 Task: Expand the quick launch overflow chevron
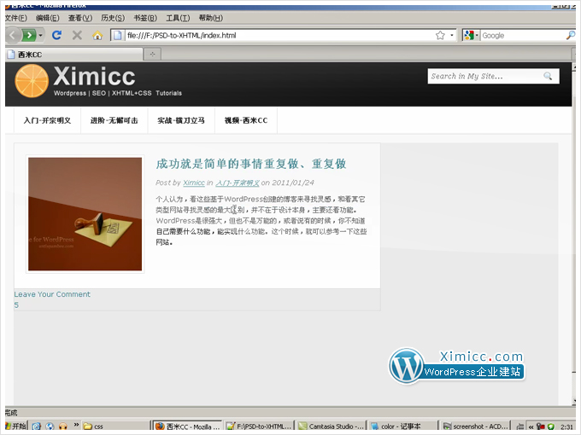(76, 425)
